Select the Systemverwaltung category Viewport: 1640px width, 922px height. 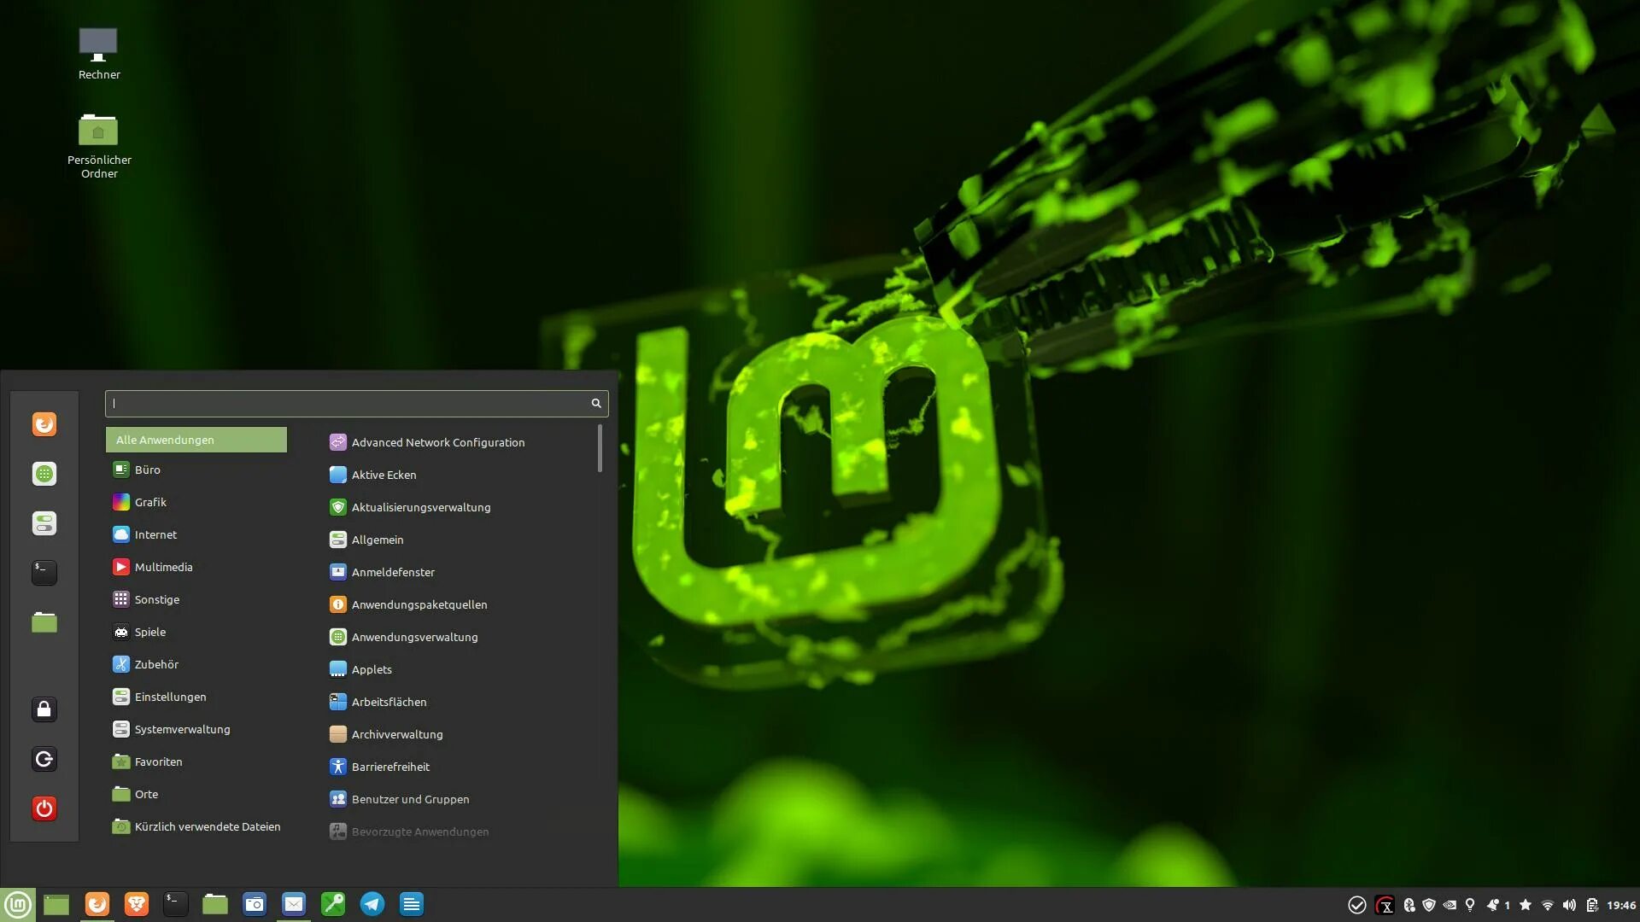[x=182, y=729]
